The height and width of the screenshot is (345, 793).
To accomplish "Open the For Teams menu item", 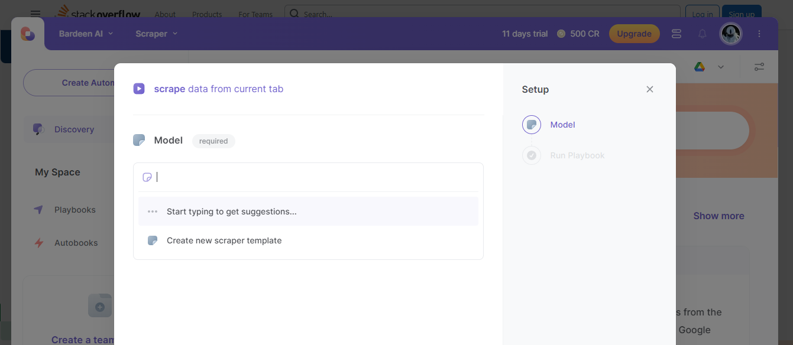I will click(x=255, y=14).
